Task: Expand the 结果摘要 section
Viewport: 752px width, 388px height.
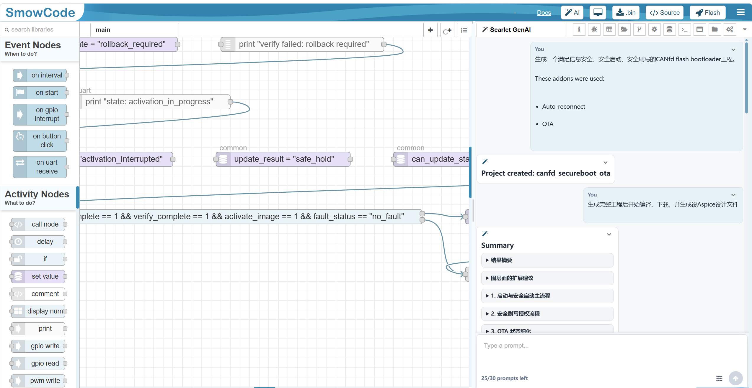Action: tap(547, 260)
